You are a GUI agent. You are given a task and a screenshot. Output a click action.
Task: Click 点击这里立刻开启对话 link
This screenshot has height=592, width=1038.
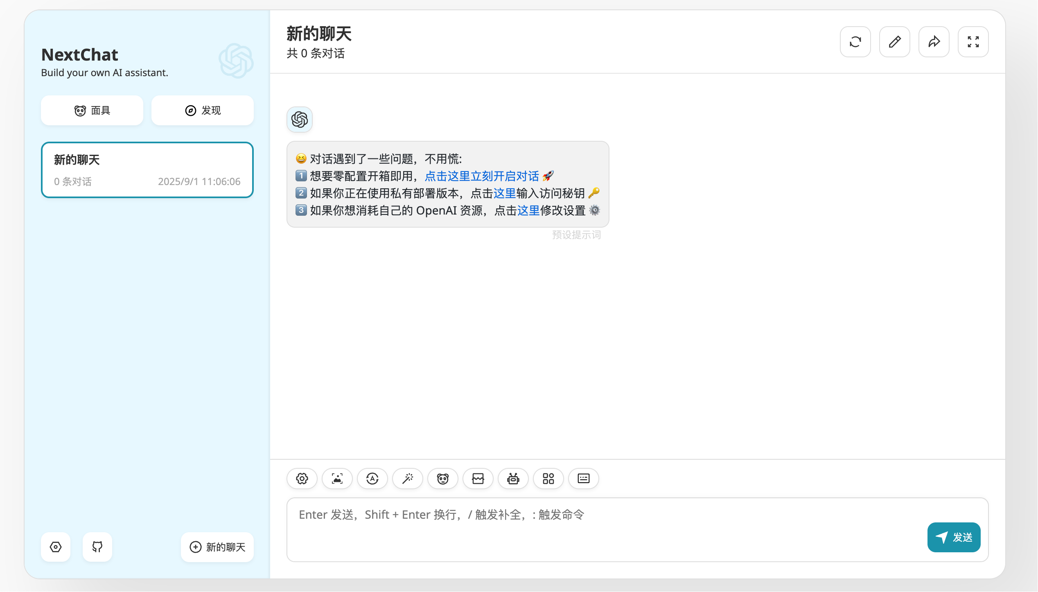tap(482, 176)
